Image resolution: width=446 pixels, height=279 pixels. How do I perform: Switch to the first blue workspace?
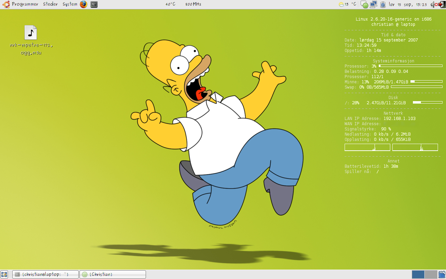418,274
